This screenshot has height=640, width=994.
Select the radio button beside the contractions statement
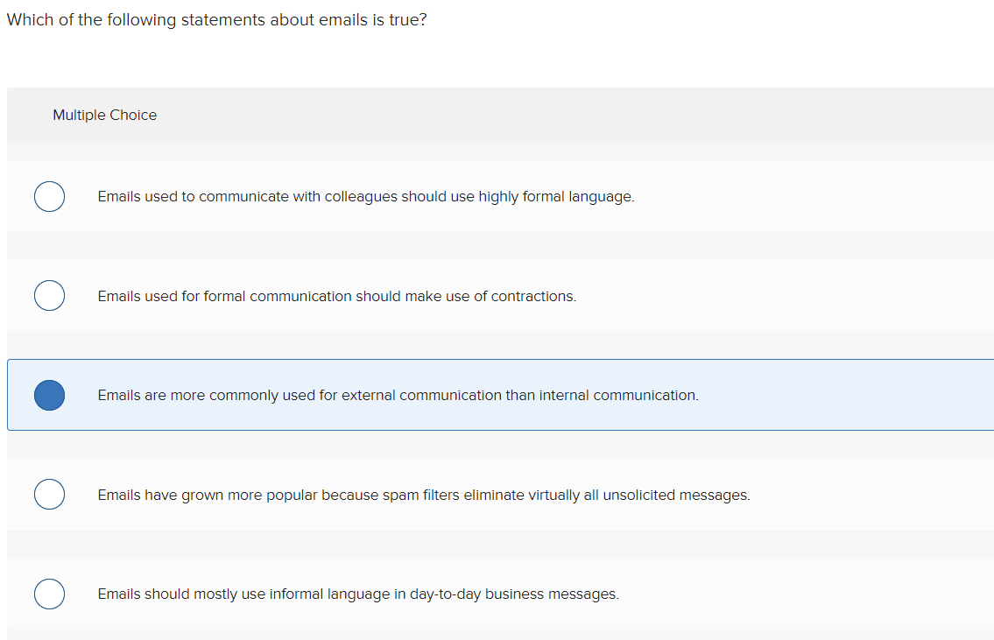click(50, 295)
